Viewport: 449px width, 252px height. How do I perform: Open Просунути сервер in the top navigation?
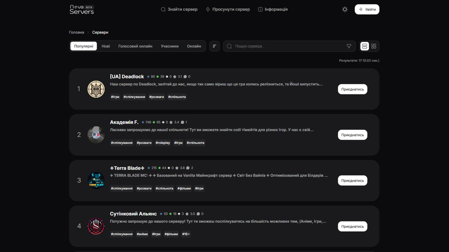click(228, 9)
